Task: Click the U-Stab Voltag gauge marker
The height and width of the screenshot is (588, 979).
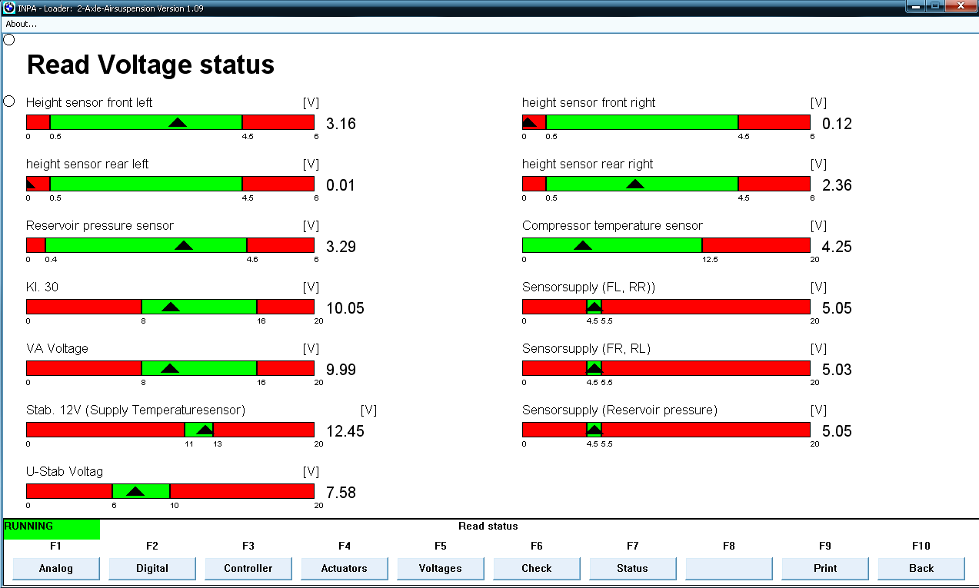Action: (x=135, y=491)
